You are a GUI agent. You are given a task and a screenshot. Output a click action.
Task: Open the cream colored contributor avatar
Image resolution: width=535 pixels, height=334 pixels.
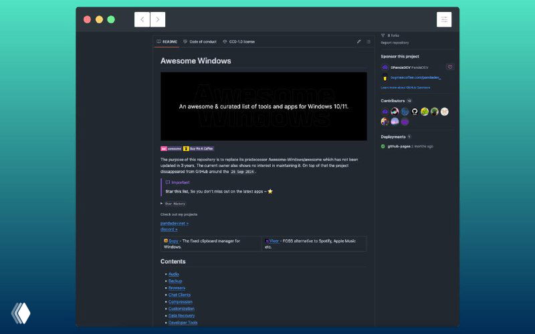(x=444, y=112)
